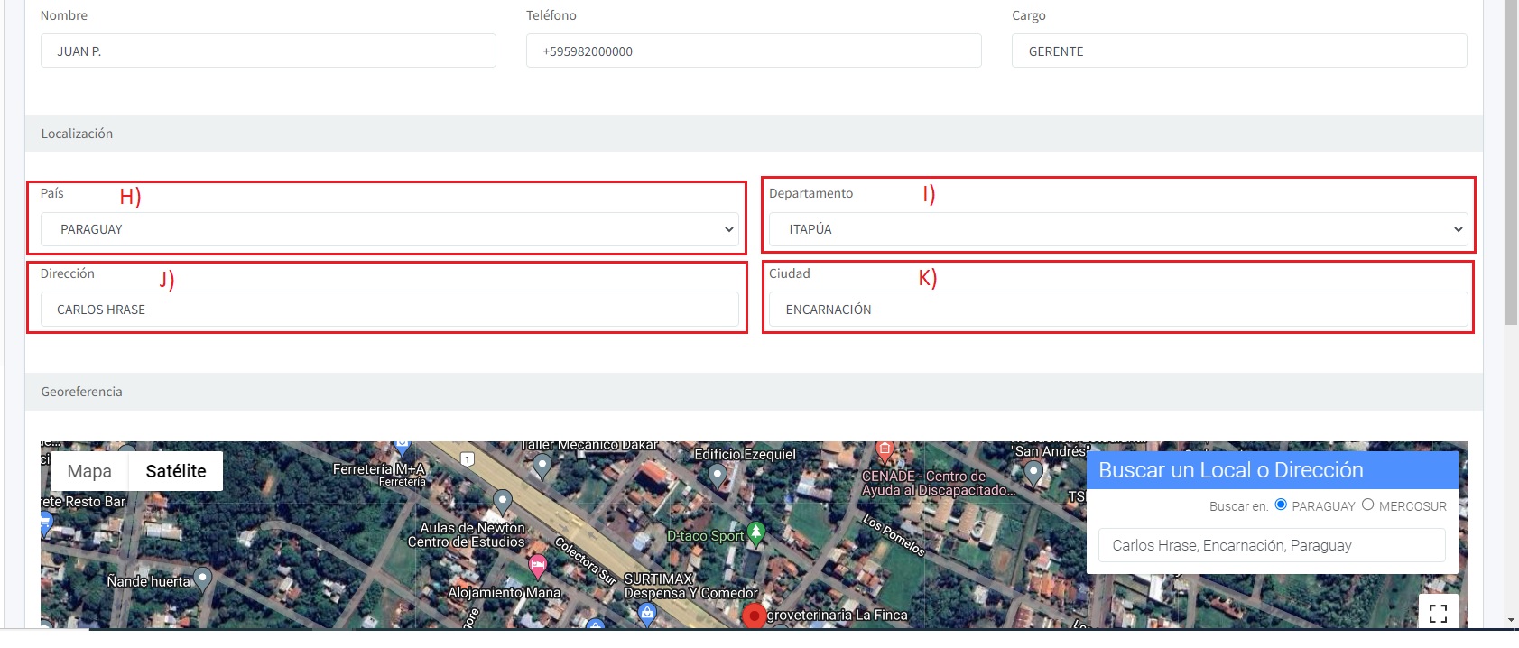
Task: Click the San Andrés map pin
Action: [1033, 470]
